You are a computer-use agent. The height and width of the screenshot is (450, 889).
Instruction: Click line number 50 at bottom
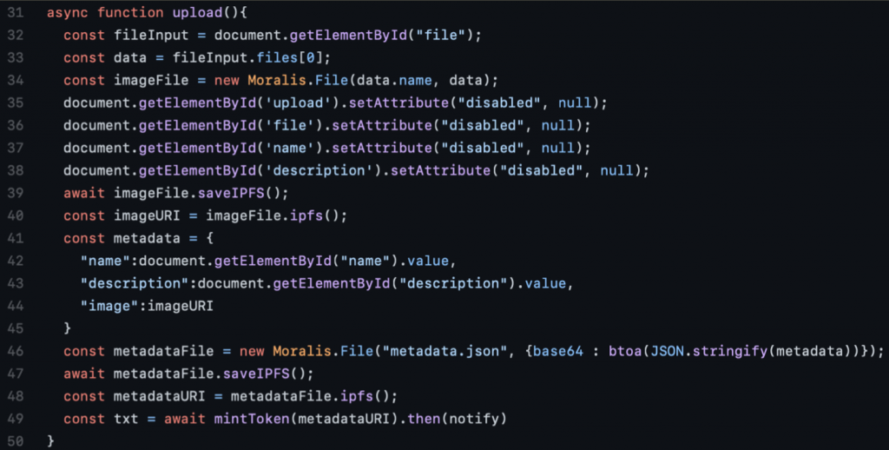(x=16, y=441)
